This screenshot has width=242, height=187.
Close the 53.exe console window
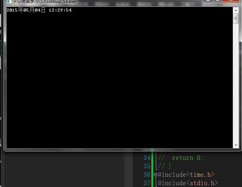click(x=231, y=1)
